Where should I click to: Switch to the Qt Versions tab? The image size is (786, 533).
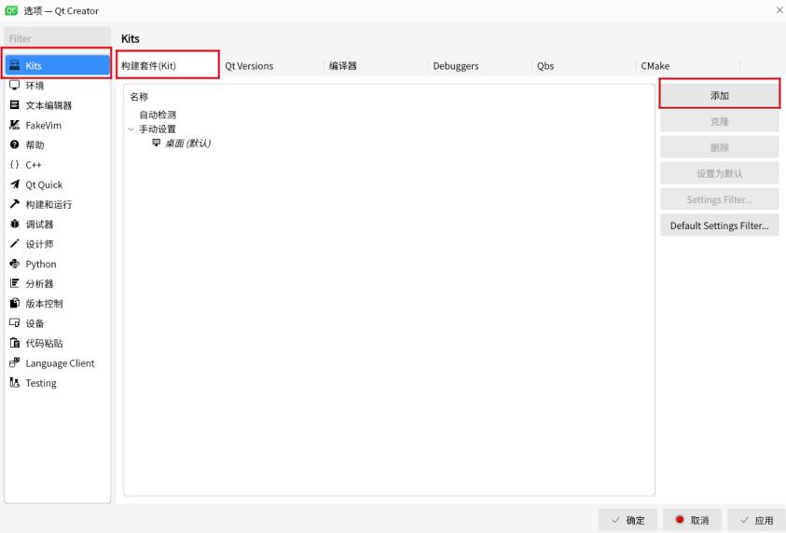[x=249, y=66]
